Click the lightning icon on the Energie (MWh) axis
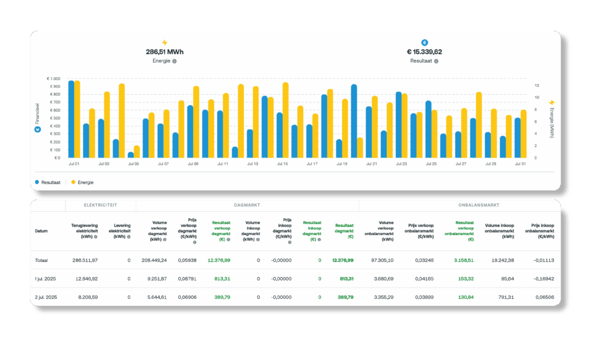Viewport: 603px width, 347px height. click(x=552, y=102)
